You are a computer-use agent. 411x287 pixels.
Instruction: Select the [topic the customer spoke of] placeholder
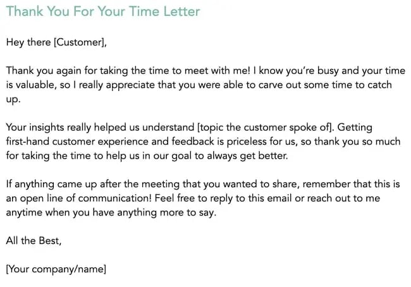[266, 127]
